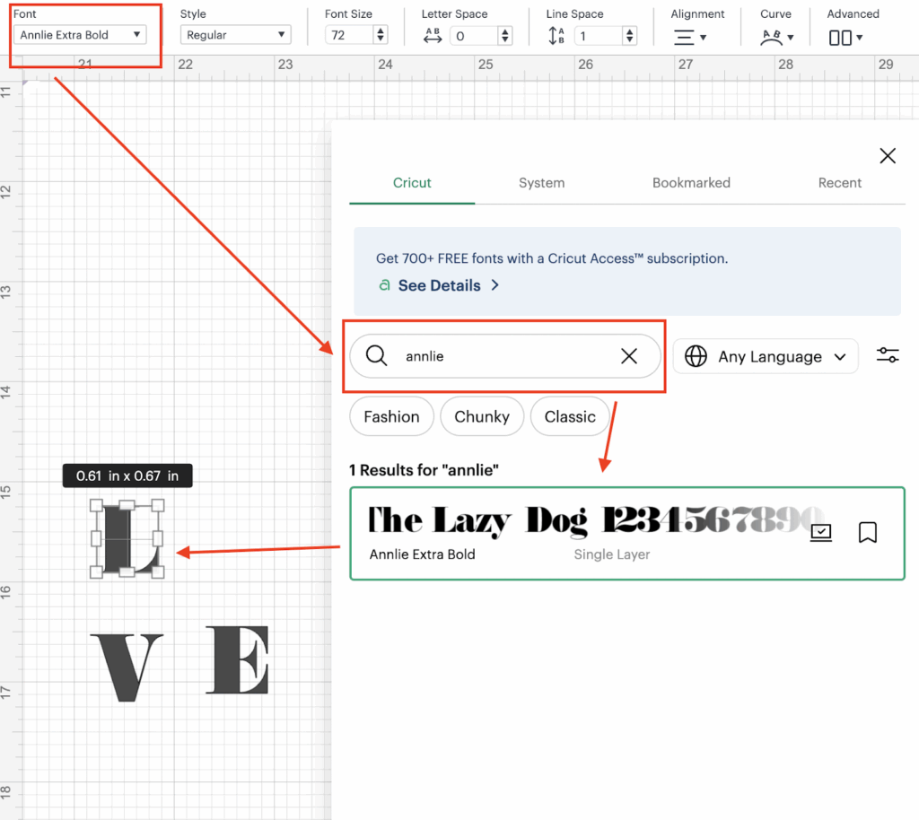Bookmark the Annlie Extra Bold font

pyautogui.click(x=867, y=533)
